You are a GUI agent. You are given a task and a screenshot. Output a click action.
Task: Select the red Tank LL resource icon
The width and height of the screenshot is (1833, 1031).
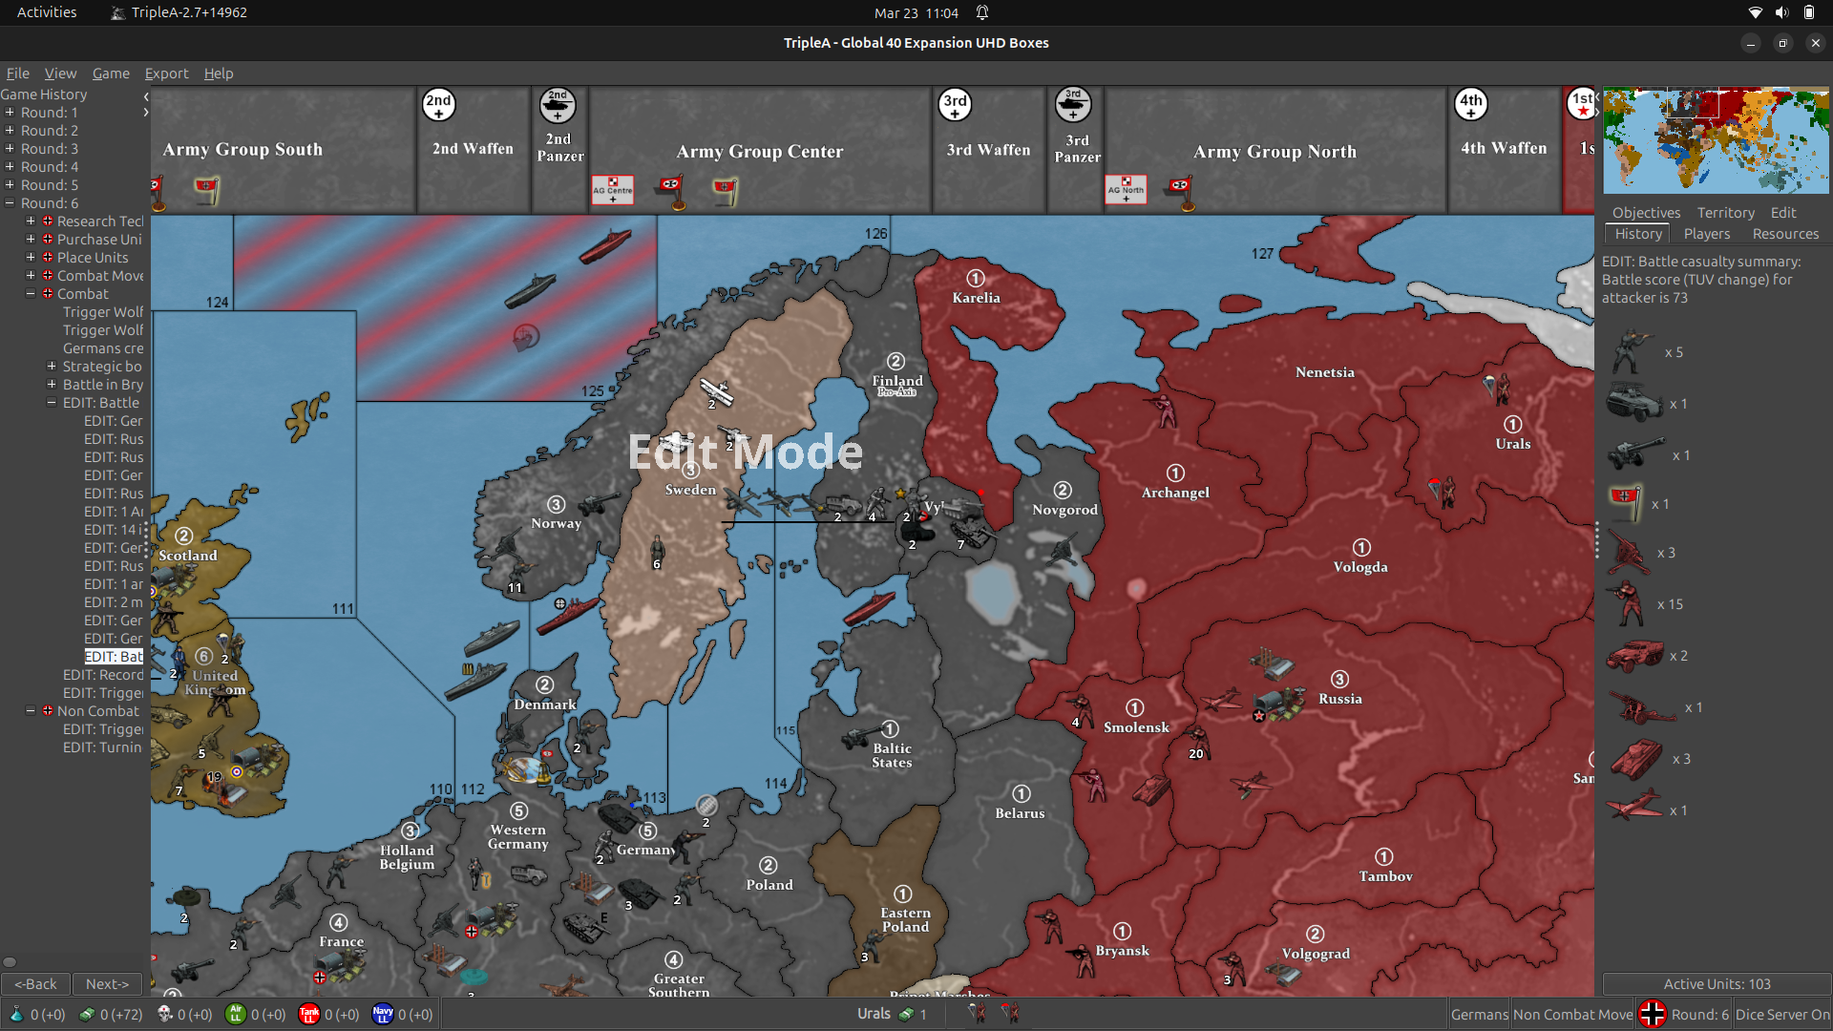(308, 1015)
